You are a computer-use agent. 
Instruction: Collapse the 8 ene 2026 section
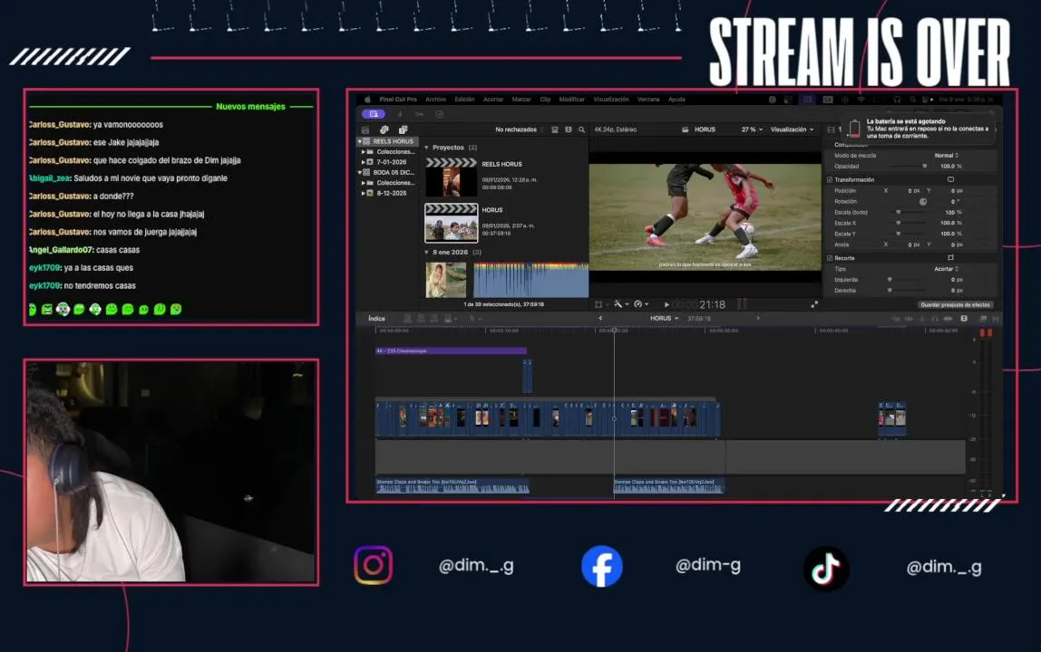(426, 252)
